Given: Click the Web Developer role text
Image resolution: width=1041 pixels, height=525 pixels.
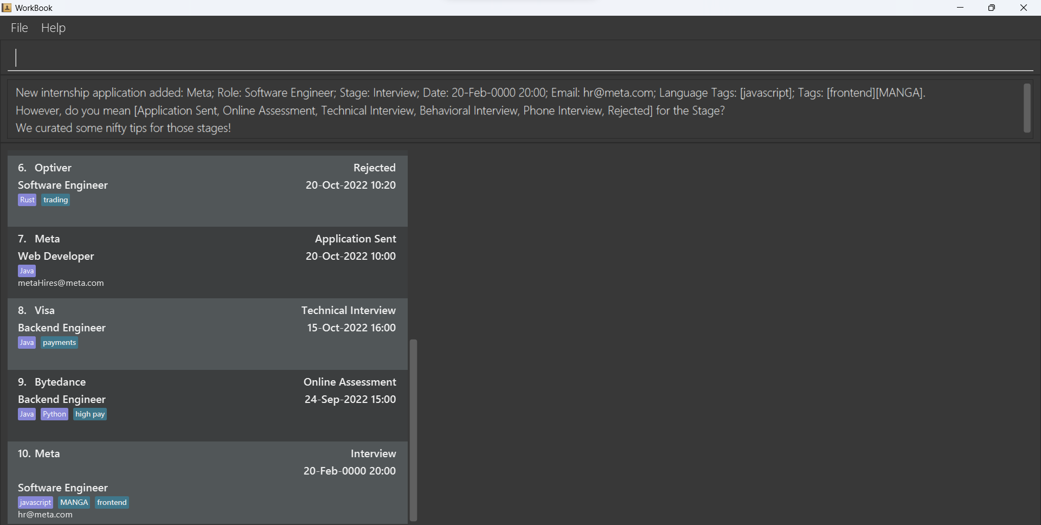Looking at the screenshot, I should pos(56,256).
